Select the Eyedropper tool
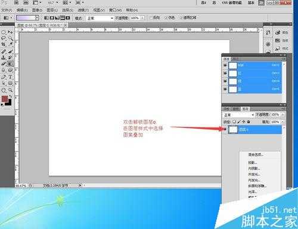The image size is (298, 229). tap(10, 45)
